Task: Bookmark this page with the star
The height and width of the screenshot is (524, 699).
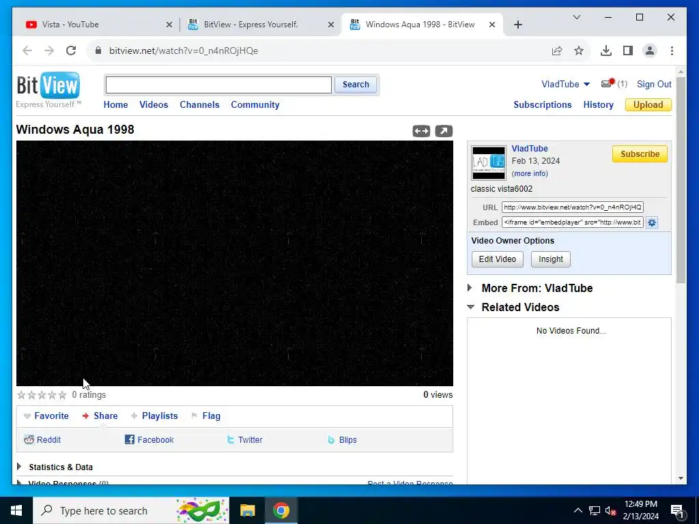Action: tap(579, 50)
